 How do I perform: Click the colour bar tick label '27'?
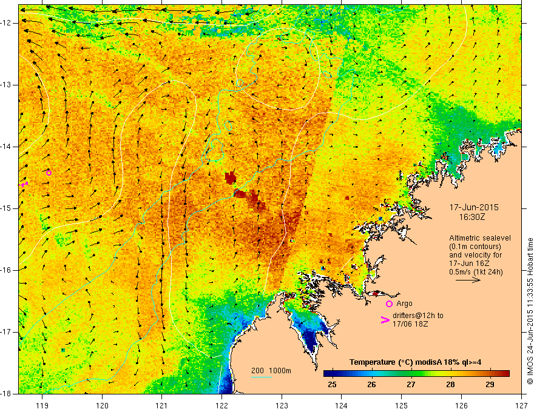point(411,385)
